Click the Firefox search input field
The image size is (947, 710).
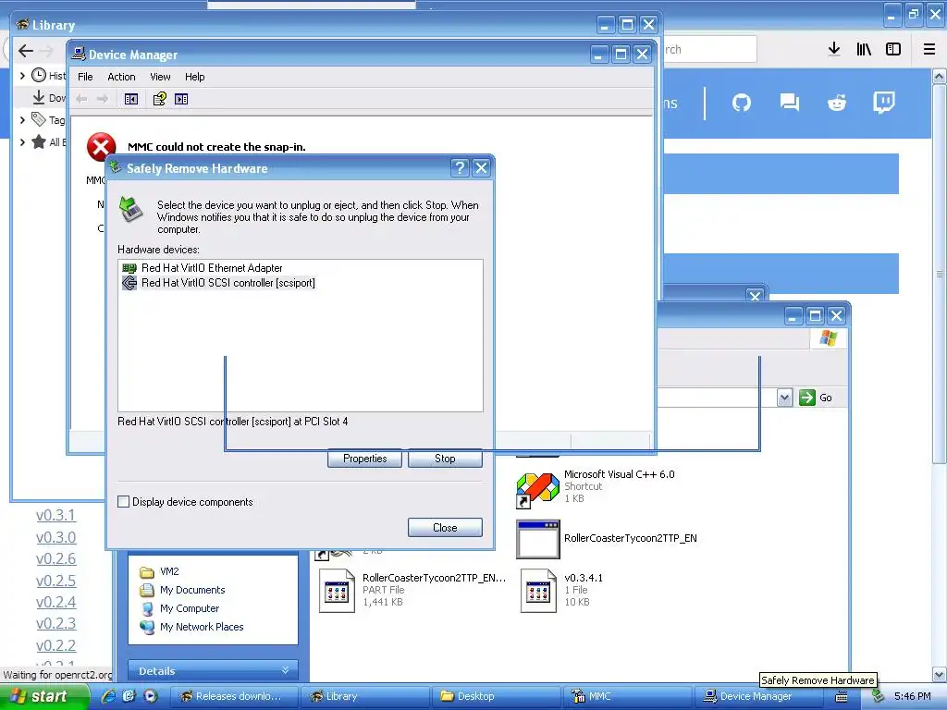pyautogui.click(x=709, y=49)
